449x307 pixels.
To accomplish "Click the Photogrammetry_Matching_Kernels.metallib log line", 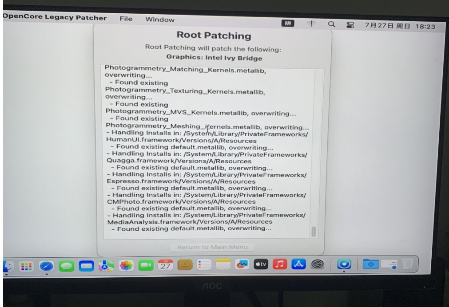I will tap(185, 69).
